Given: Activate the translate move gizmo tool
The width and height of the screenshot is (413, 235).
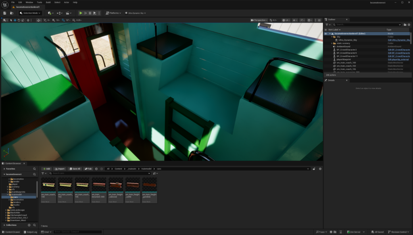Looking at the screenshot, I should pyautogui.click(x=15, y=20).
